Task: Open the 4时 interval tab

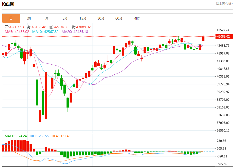Action: click(x=137, y=18)
